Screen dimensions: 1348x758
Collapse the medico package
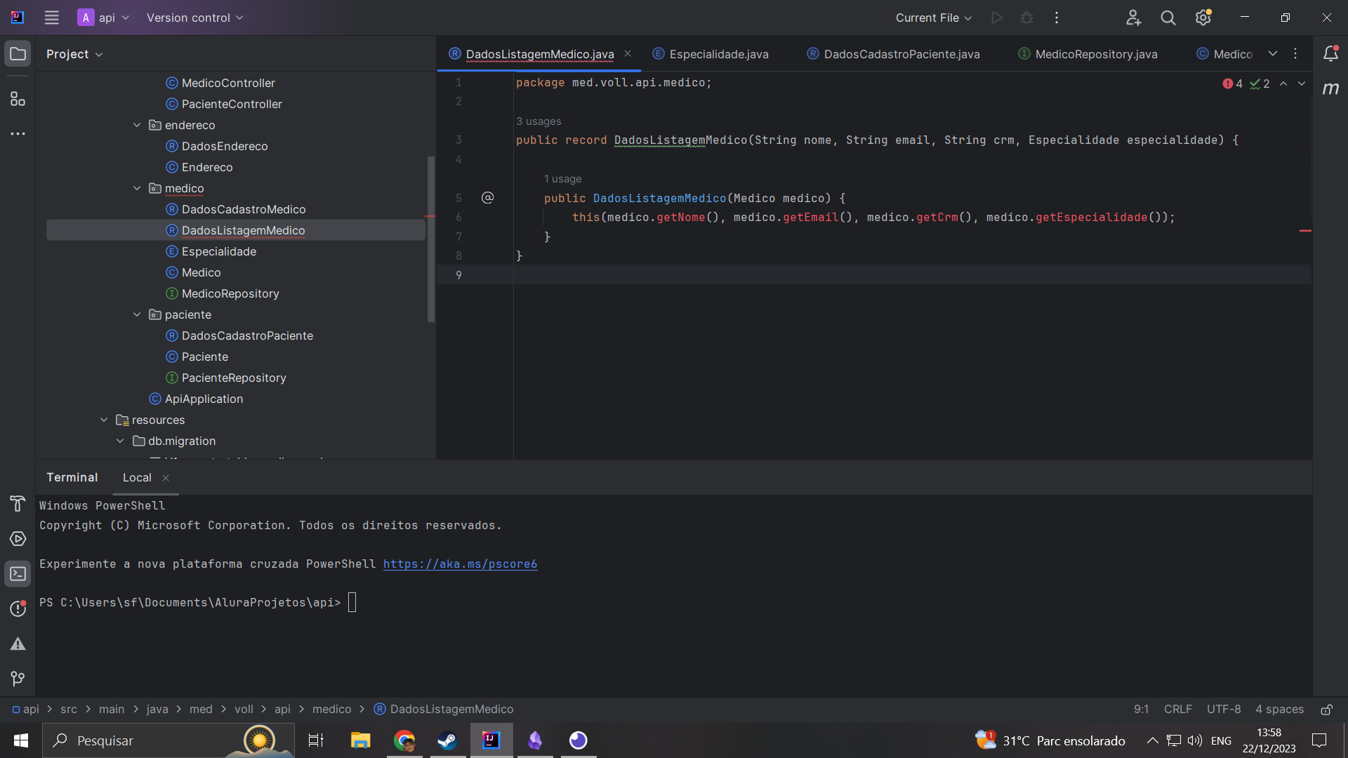[137, 188]
